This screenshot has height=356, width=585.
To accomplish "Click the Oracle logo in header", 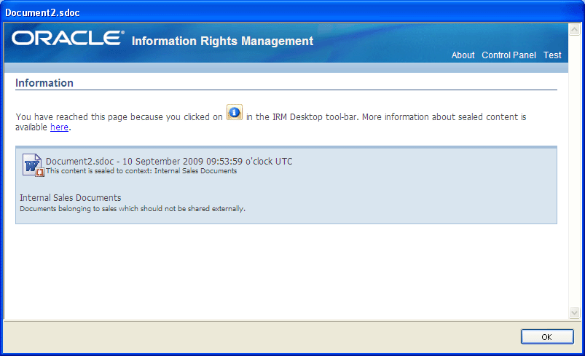I will tap(68, 38).
